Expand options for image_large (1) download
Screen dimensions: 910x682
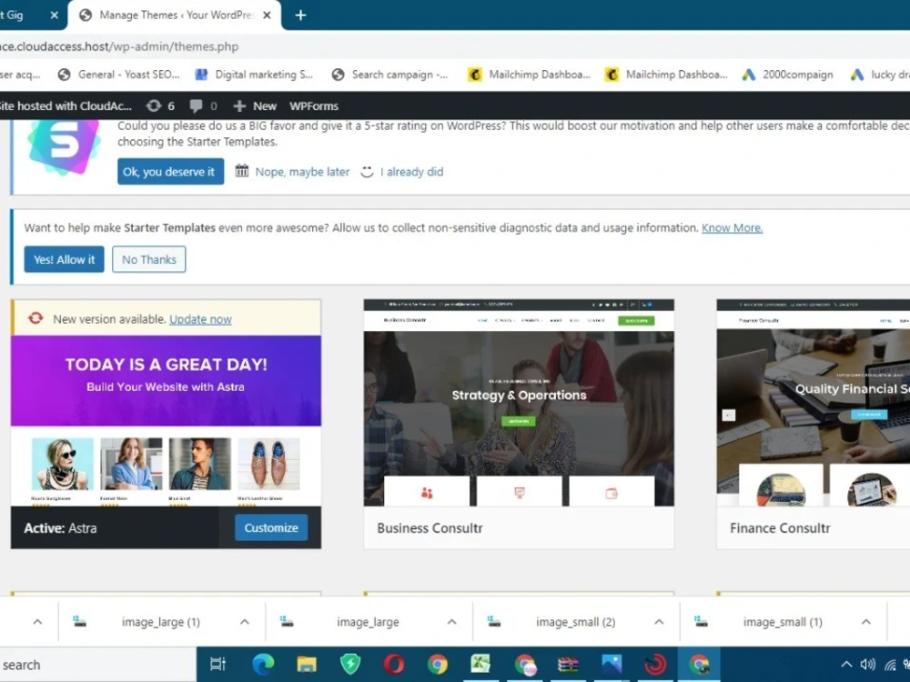[245, 622]
